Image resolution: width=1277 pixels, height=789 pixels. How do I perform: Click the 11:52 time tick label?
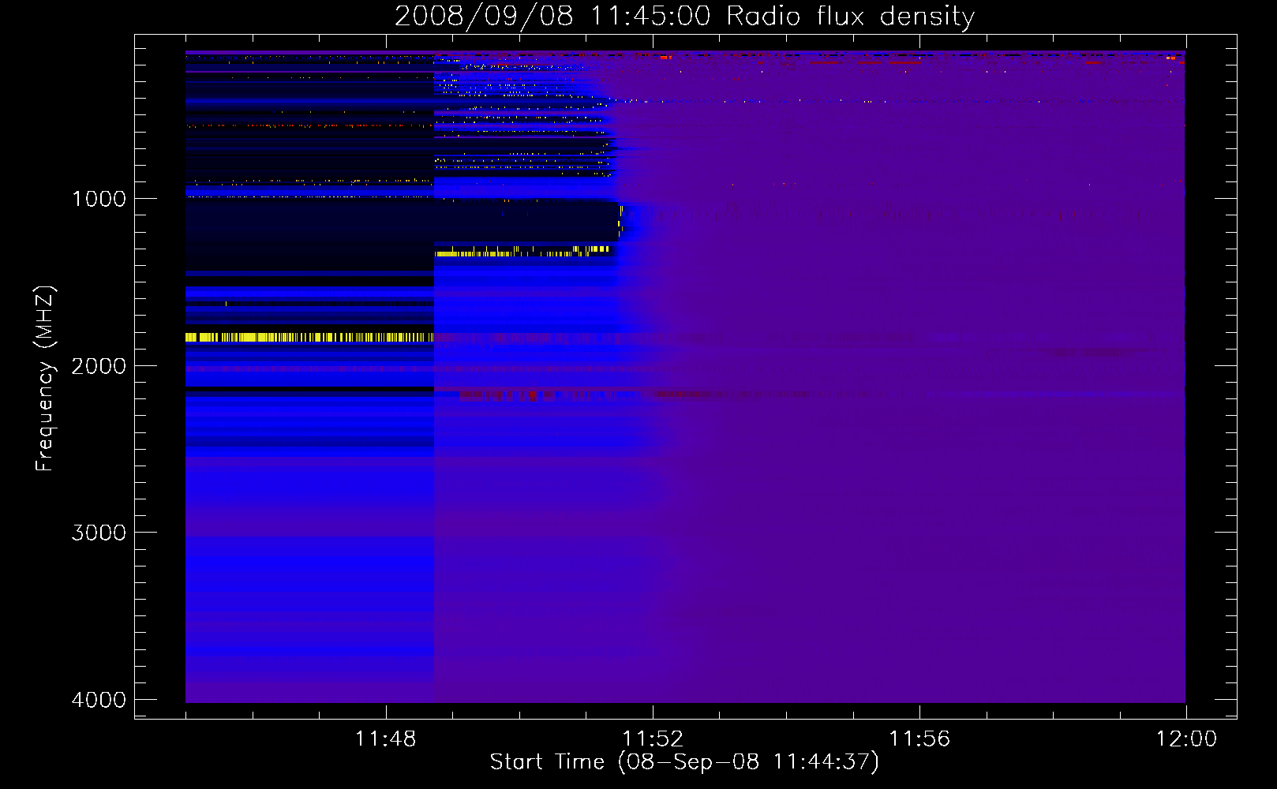pyautogui.click(x=653, y=739)
